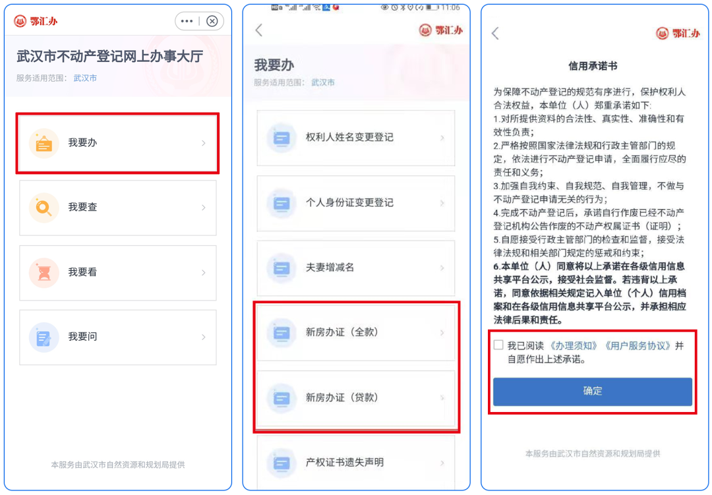This screenshot has height=495, width=712.
Task: Go back using arrow on 我要办 page
Action: (x=259, y=30)
